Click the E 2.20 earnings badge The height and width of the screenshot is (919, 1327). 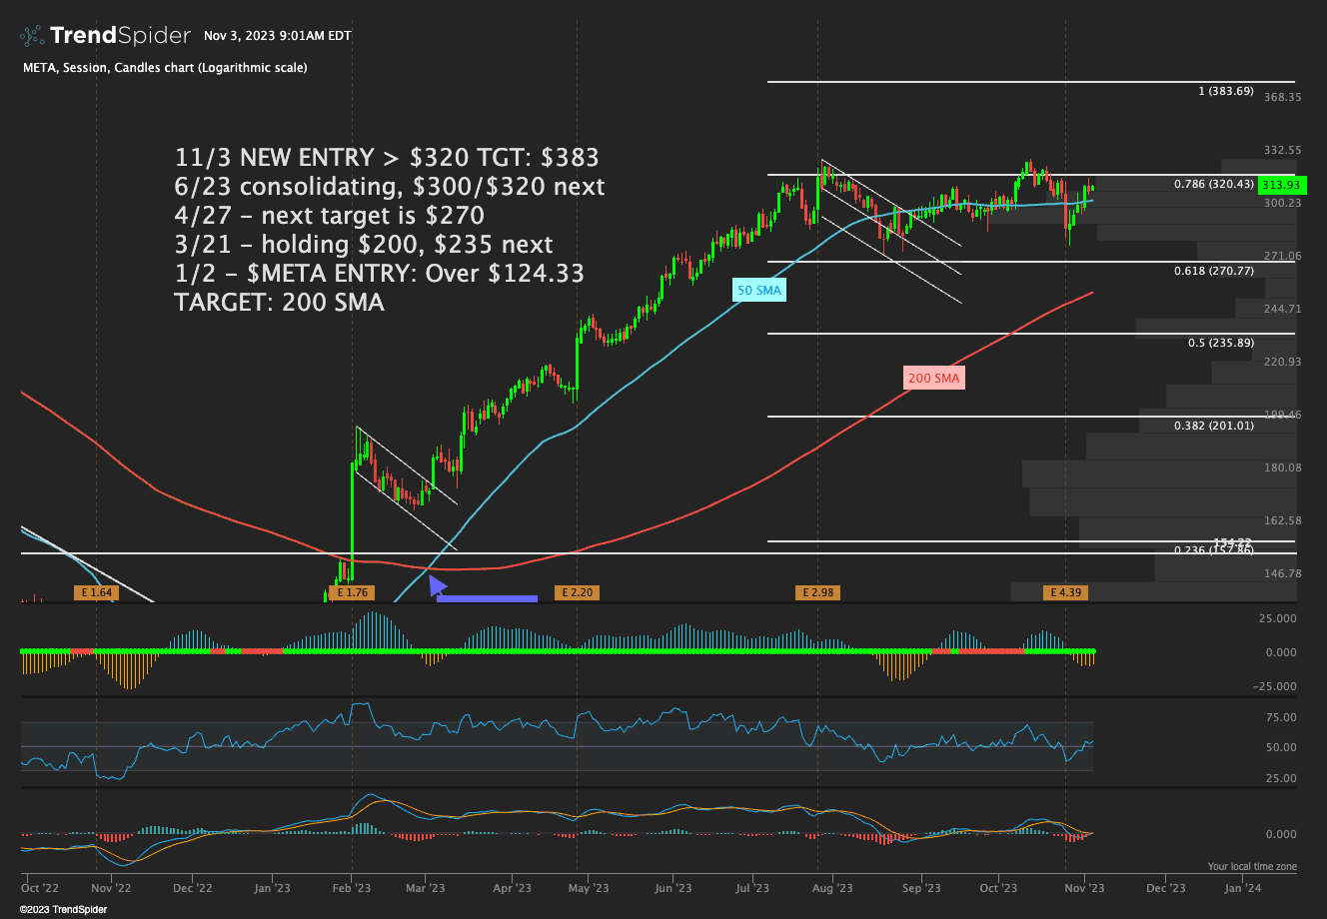(578, 592)
